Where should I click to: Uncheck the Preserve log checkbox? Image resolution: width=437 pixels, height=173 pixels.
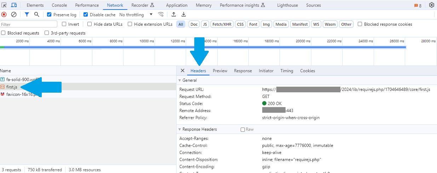pyautogui.click(x=49, y=15)
